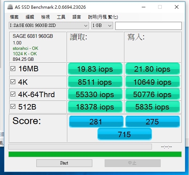
Task: Open the 說明(丹楓 繁化) menu
Action: pyautogui.click(x=103, y=17)
